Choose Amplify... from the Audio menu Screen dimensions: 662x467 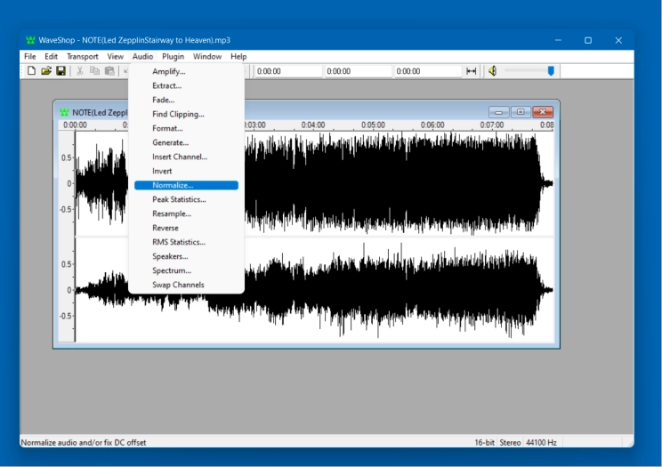[x=186, y=71]
